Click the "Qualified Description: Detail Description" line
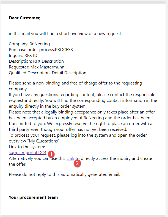Viewport: 168px width, 217px height. click(47, 73)
